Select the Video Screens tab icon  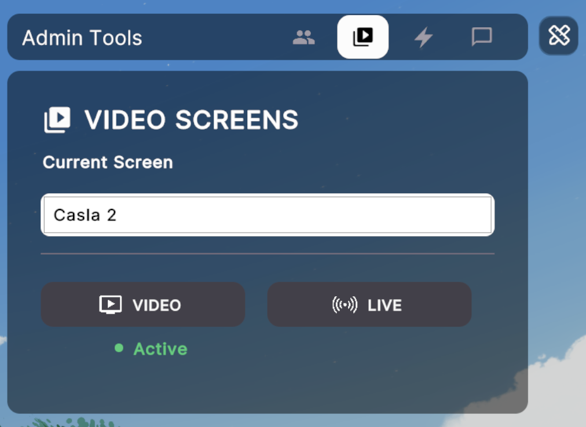[x=363, y=37]
